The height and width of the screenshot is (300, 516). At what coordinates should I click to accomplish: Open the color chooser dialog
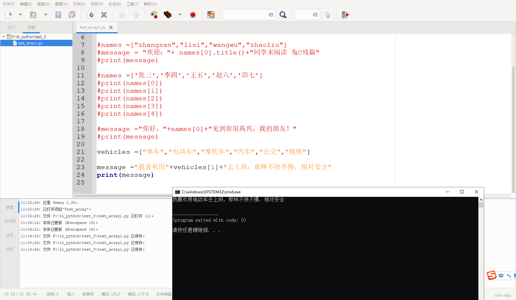(x=211, y=15)
